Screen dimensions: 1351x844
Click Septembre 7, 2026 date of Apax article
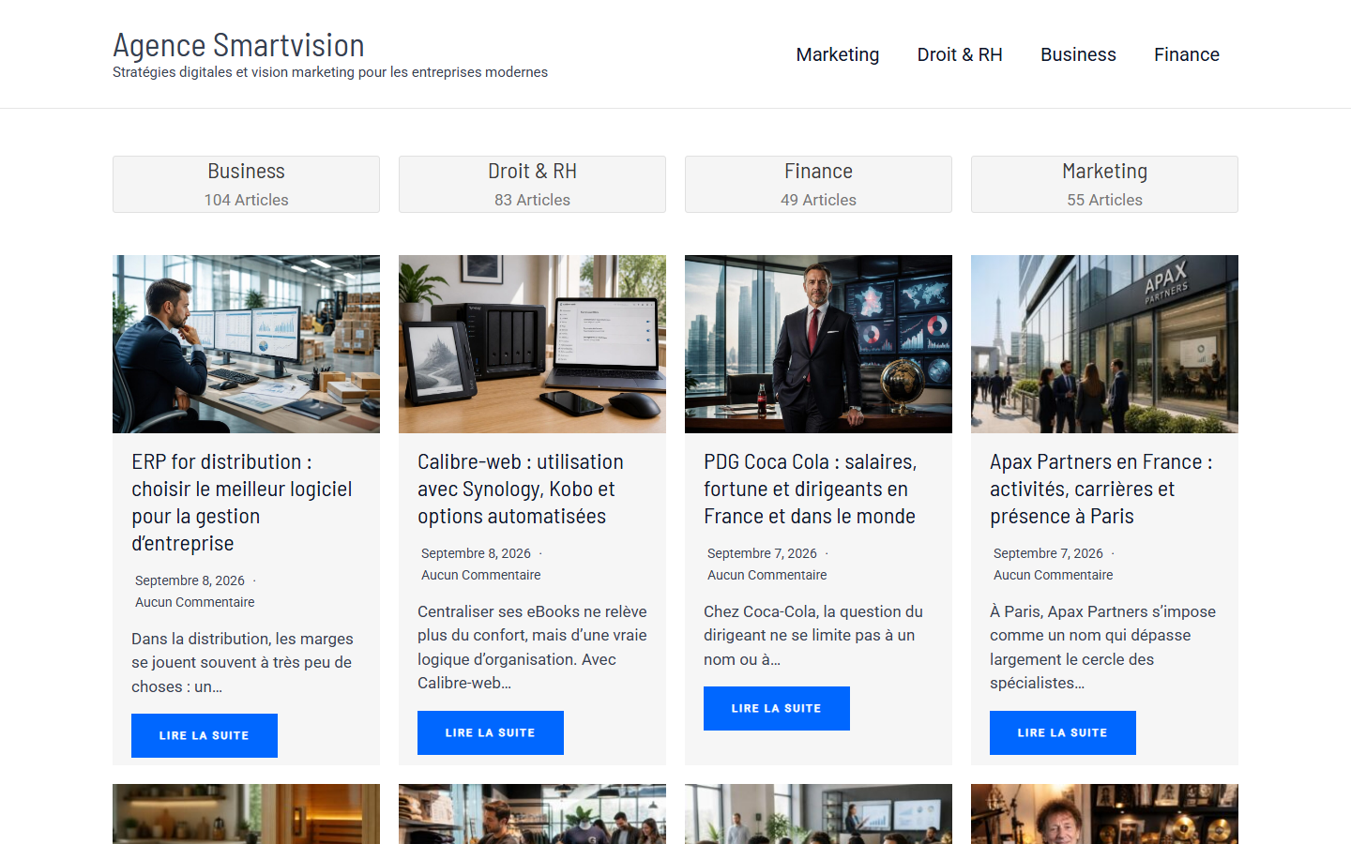point(1048,553)
